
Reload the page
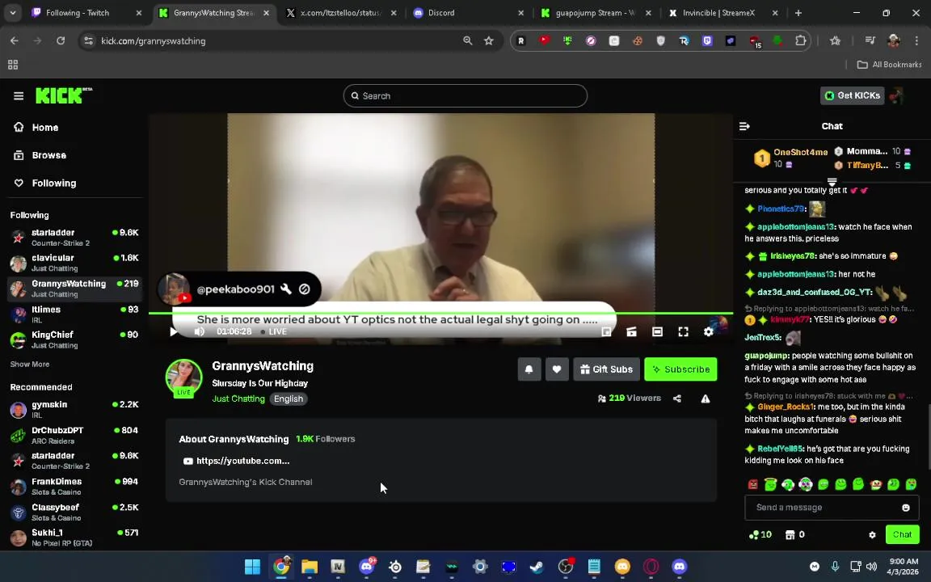pyautogui.click(x=60, y=40)
